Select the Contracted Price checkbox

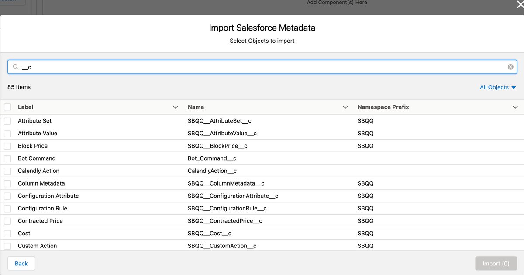(7, 221)
